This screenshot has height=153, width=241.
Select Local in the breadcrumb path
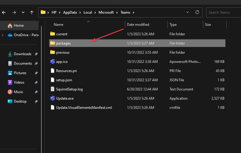pyautogui.click(x=88, y=12)
